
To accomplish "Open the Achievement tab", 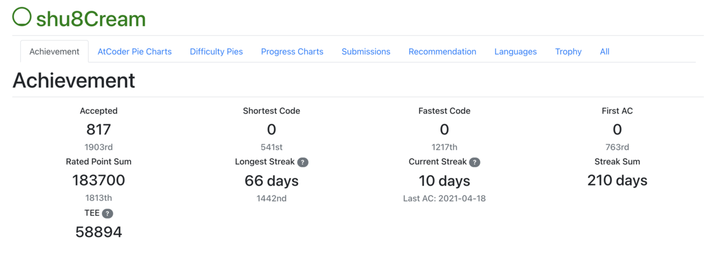I will coord(54,52).
